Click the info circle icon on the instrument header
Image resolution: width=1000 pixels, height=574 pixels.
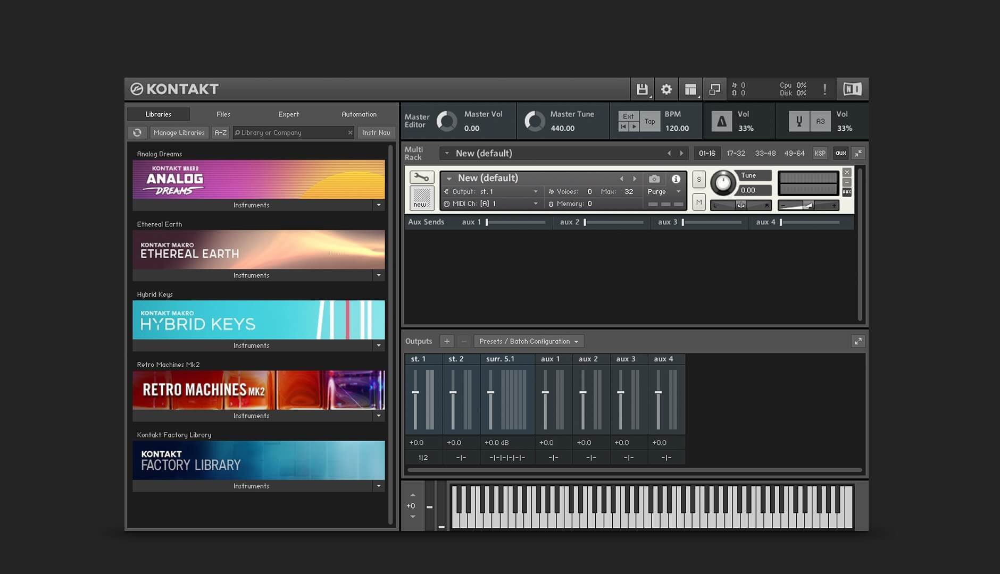pyautogui.click(x=676, y=179)
